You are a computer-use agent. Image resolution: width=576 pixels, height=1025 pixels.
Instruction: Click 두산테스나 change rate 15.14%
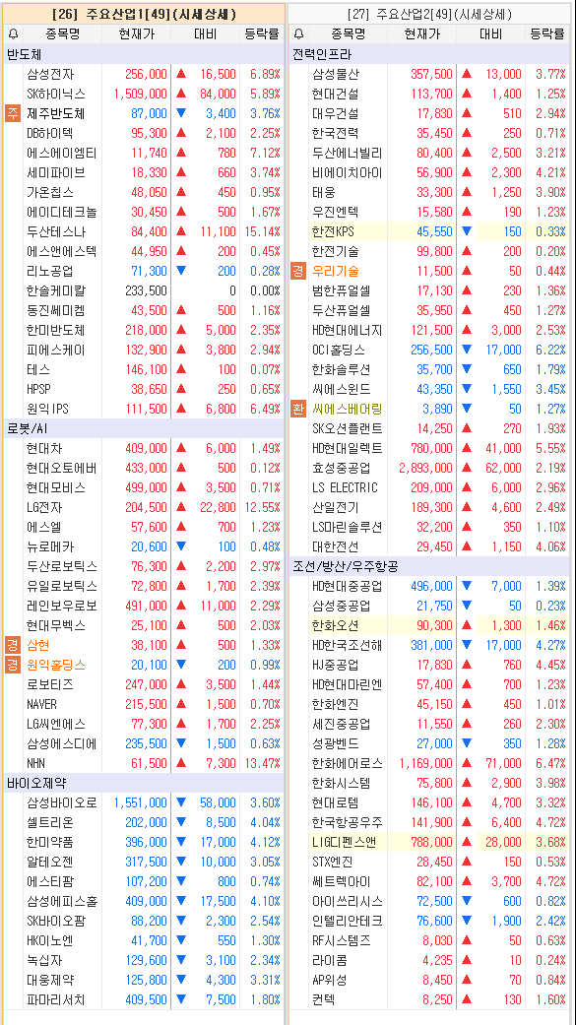(x=261, y=232)
